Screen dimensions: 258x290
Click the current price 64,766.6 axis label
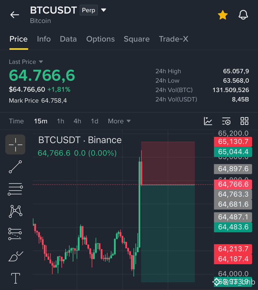[233, 184]
